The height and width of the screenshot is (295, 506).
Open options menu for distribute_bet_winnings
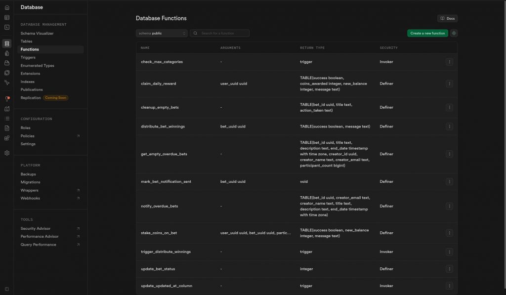(449, 126)
